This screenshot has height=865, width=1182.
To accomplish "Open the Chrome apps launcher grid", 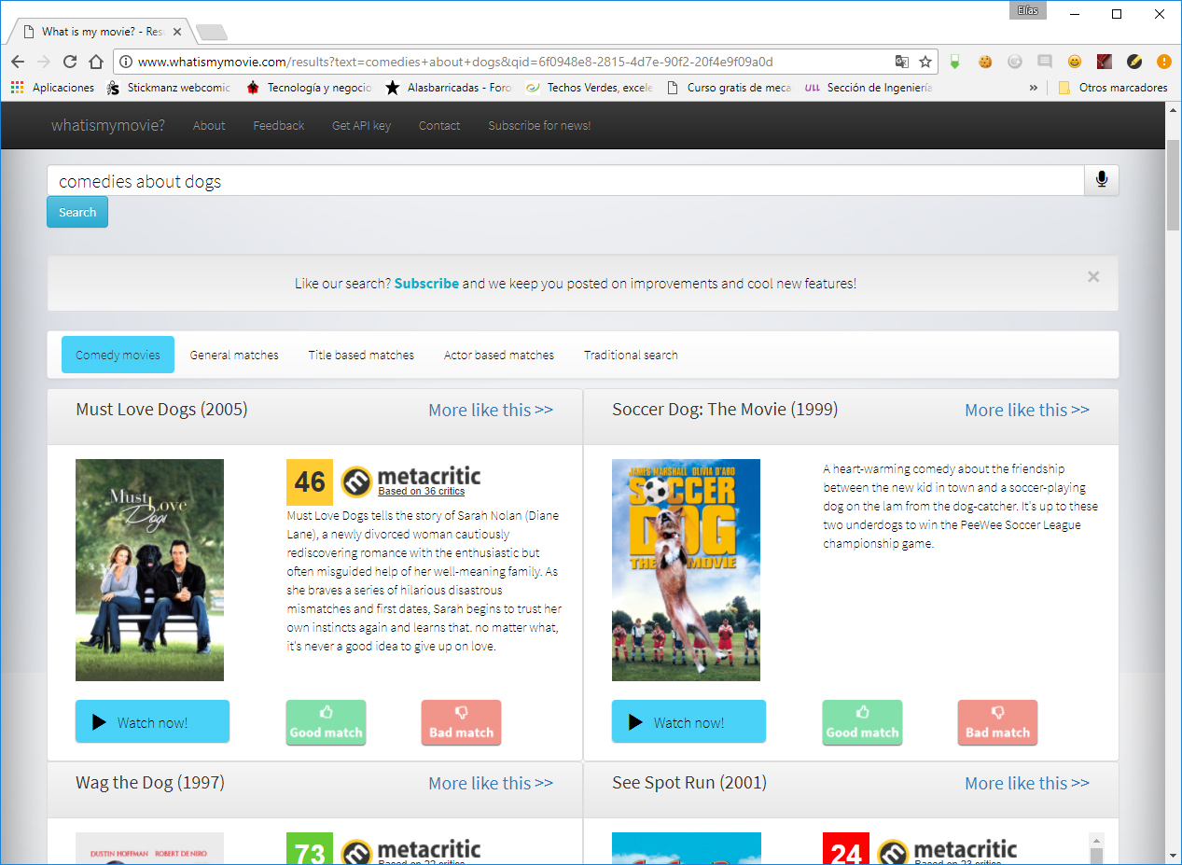I will 17,87.
